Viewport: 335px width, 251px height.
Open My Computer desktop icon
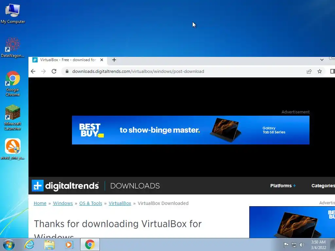pos(13,13)
